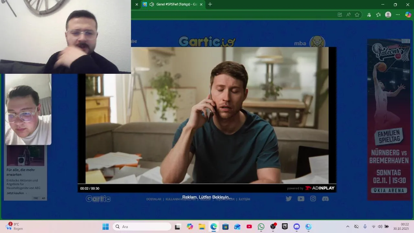The image size is (414, 233).
Task: Open split screen view in Edge toolbar
Action: [340, 15]
